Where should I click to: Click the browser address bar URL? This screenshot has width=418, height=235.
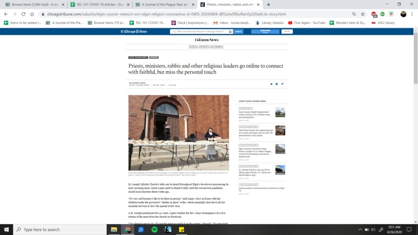166,14
